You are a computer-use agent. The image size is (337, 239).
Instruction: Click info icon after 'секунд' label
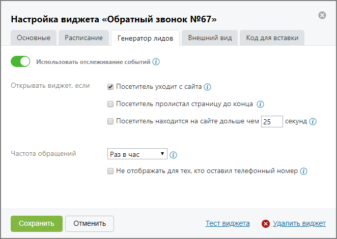click(x=313, y=121)
